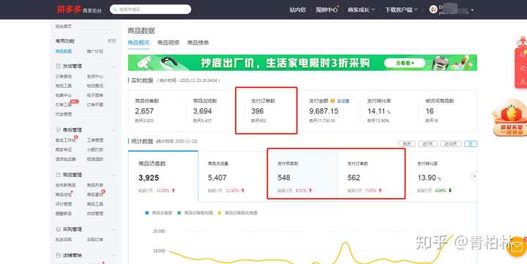527x264 pixels.
Task: Collapse the 售后管理 sidebar section chevron
Action: pyautogui.click(x=113, y=130)
